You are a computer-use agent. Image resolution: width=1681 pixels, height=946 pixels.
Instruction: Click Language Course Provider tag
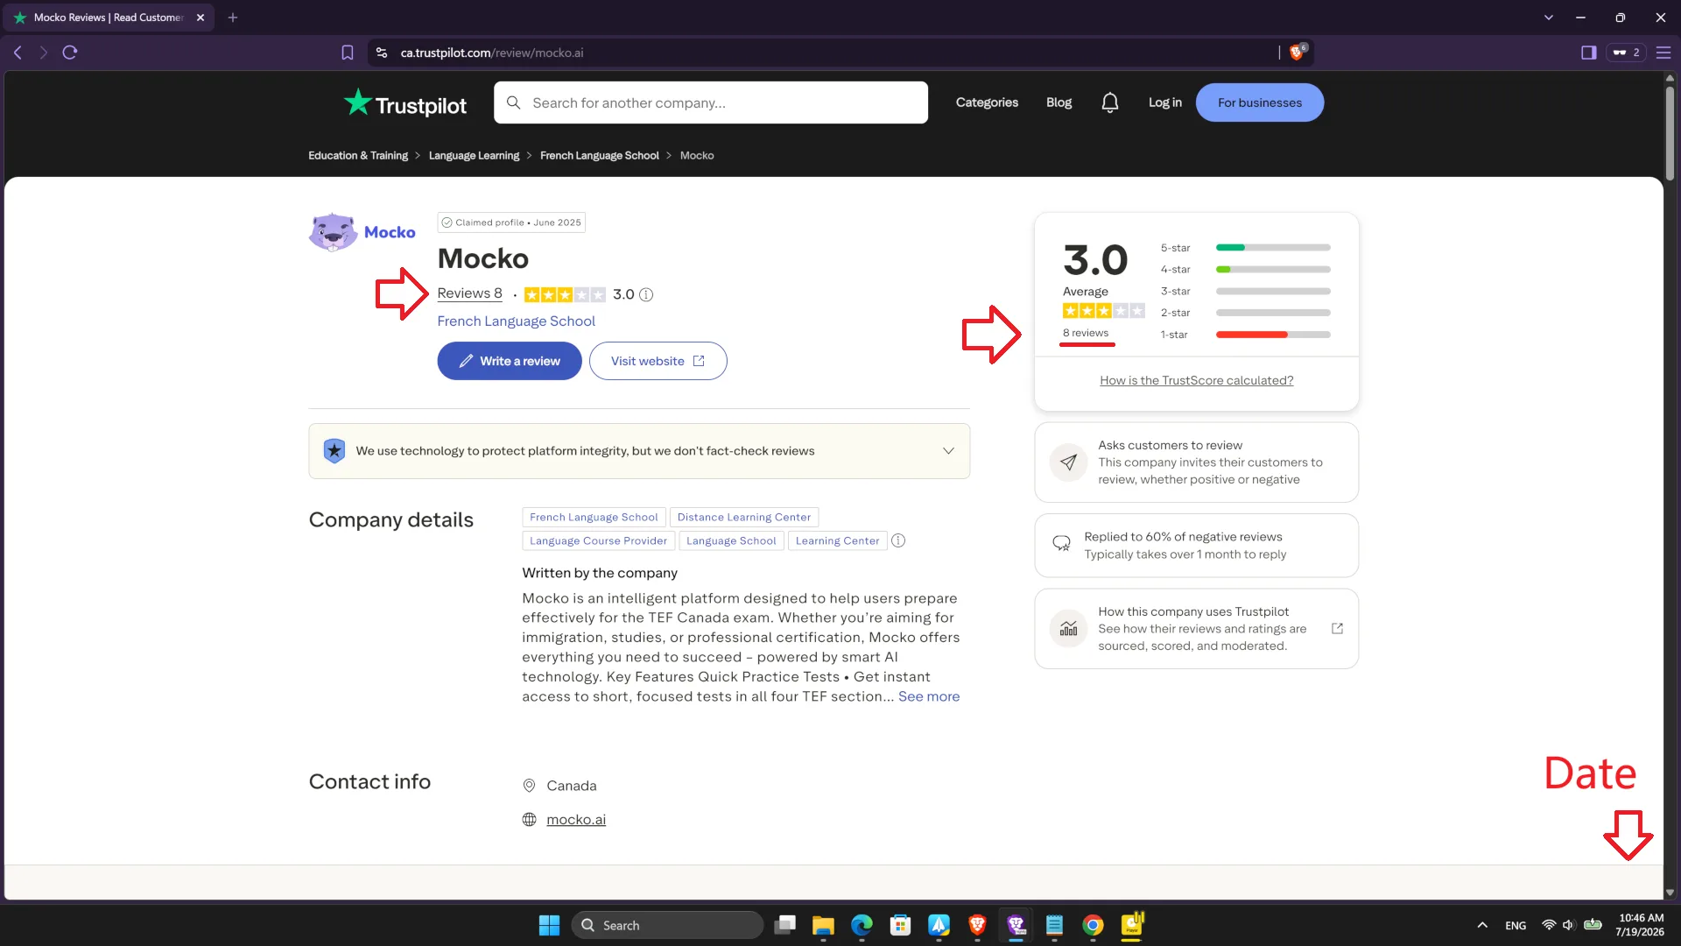pyautogui.click(x=598, y=541)
